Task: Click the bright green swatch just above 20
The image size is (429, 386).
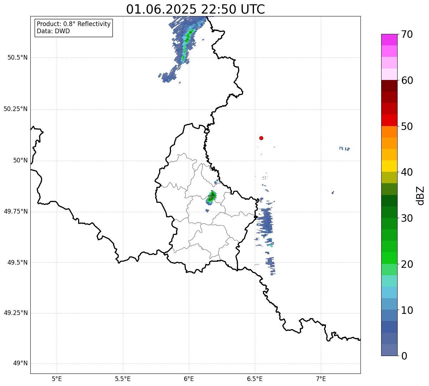Action: coord(389,258)
